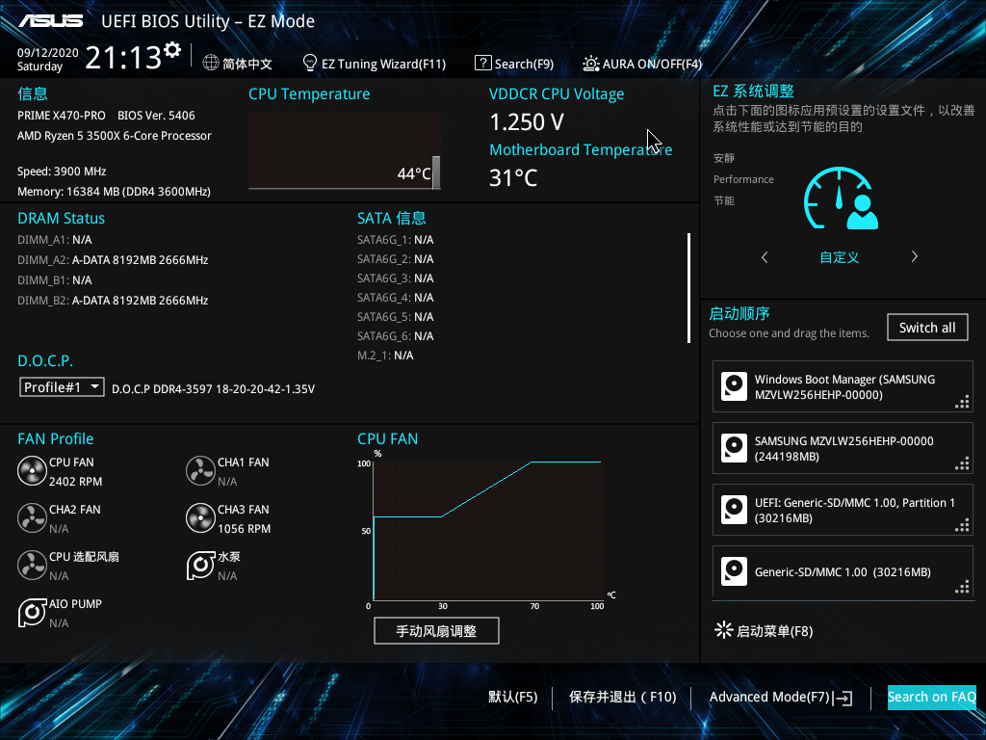Click the 安静 silent preset label
The width and height of the screenshot is (986, 740).
[x=724, y=158]
